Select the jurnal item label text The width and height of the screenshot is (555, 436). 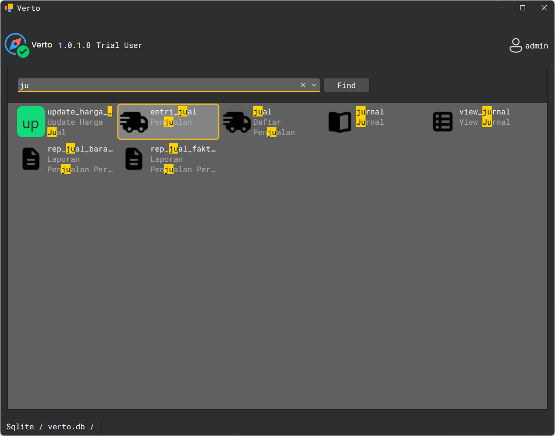coord(370,112)
